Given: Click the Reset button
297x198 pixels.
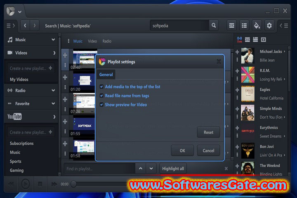Looking at the screenshot, I should [209, 132].
